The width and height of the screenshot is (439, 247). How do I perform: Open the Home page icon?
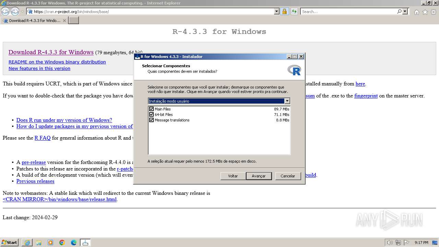pos(416,12)
